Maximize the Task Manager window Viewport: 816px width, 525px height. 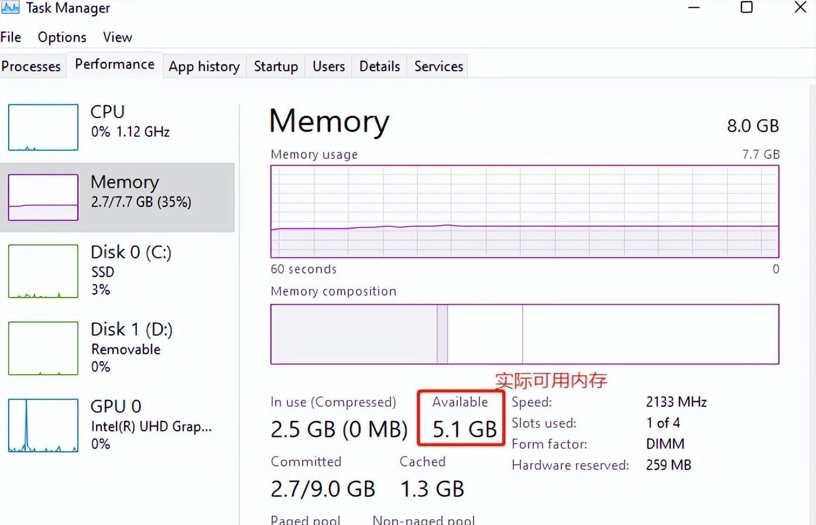[747, 8]
